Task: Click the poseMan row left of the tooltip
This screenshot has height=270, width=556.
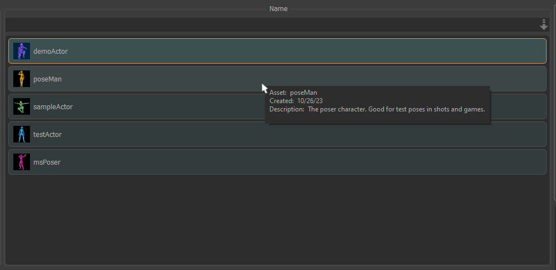Action: 167,79
